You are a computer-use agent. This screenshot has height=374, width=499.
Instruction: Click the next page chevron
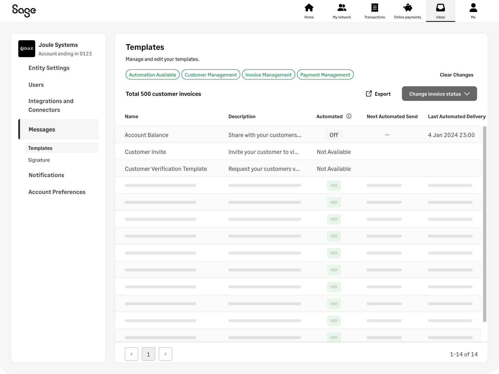click(x=165, y=354)
